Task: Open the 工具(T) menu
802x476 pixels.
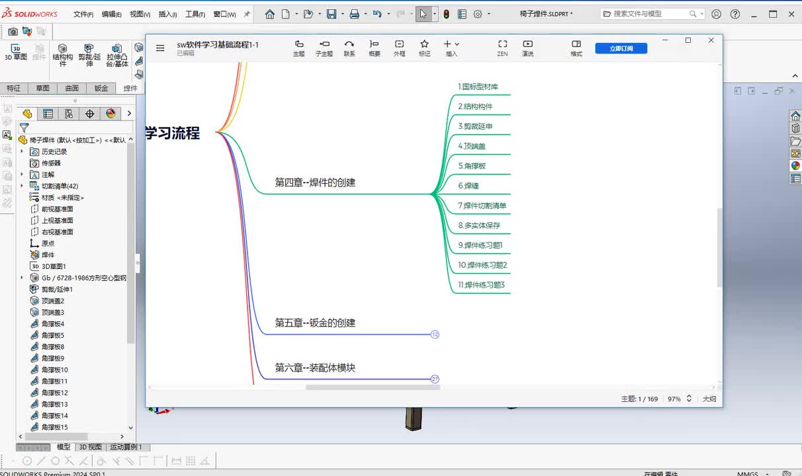Action: [x=195, y=14]
